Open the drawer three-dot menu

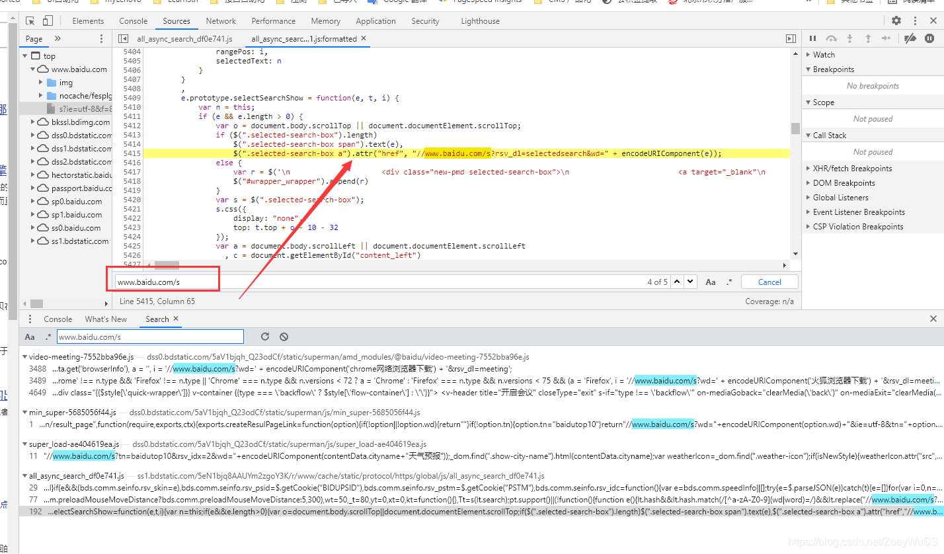(x=30, y=319)
